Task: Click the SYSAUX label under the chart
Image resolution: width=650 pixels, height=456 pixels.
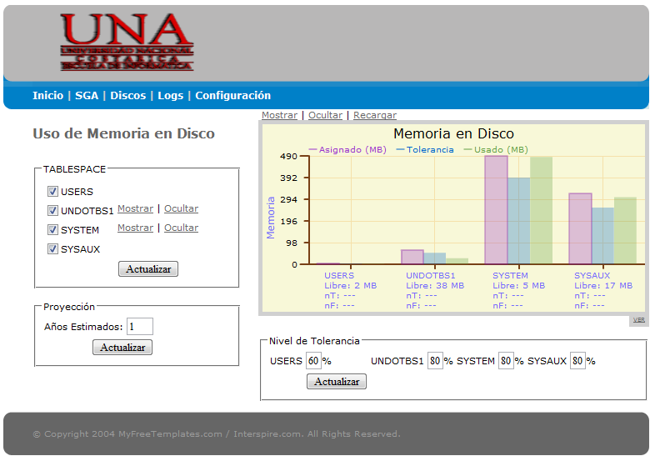Action: tap(592, 276)
